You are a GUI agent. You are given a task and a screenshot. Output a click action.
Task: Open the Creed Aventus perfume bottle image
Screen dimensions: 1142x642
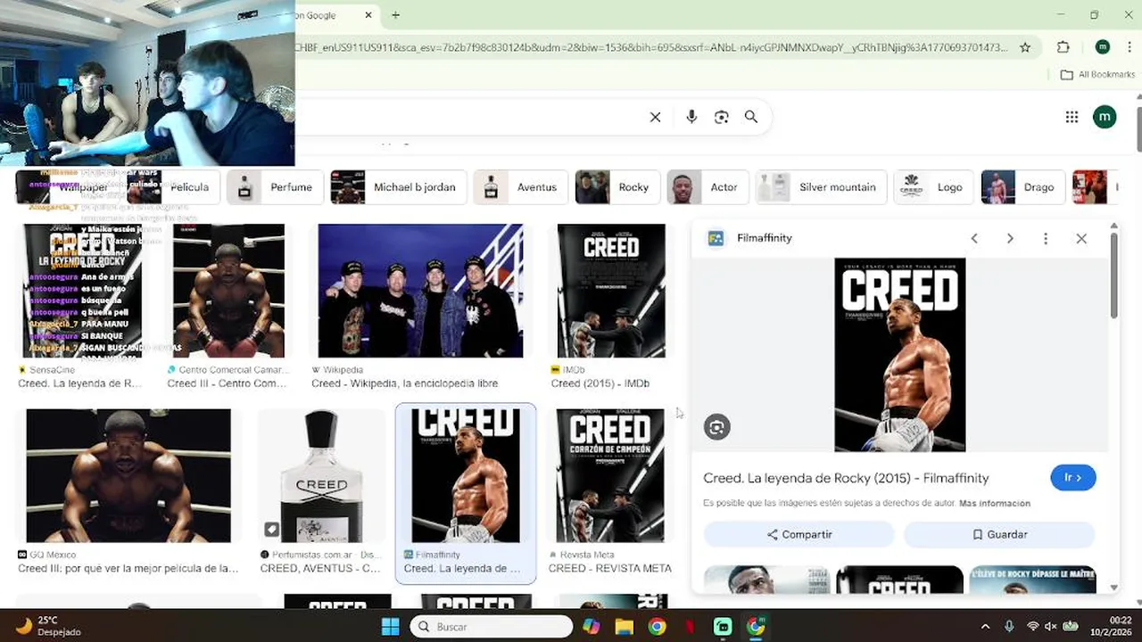point(321,475)
